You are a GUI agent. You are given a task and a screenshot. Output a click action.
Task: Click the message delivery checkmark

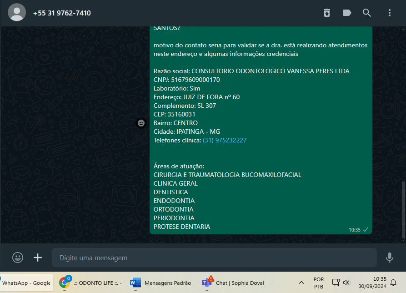(366, 229)
